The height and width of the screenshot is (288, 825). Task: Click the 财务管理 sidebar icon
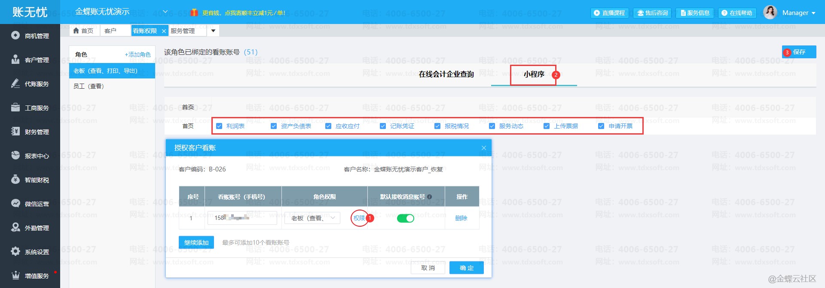(15, 132)
